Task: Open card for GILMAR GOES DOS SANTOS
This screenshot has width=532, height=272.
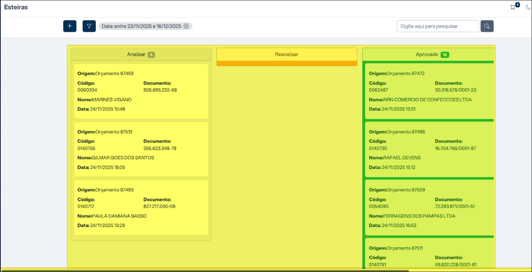Action: pyautogui.click(x=141, y=149)
